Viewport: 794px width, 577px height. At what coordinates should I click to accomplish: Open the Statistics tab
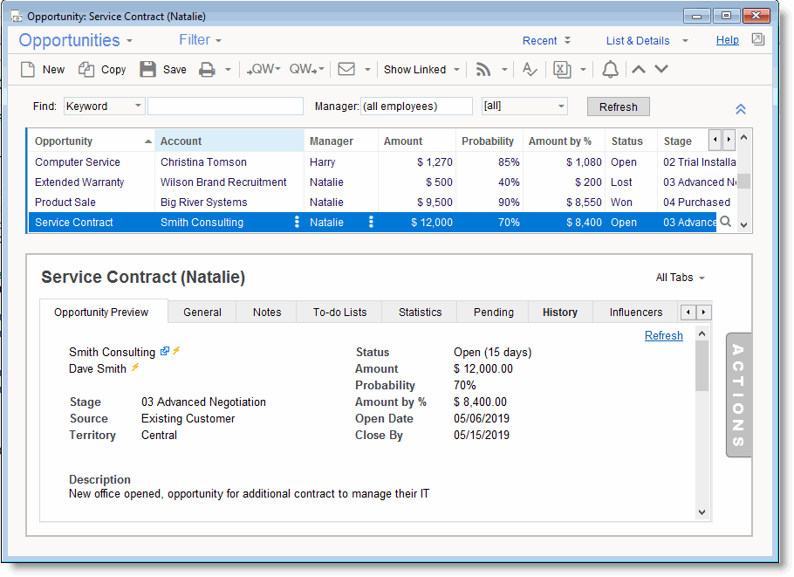(x=420, y=312)
